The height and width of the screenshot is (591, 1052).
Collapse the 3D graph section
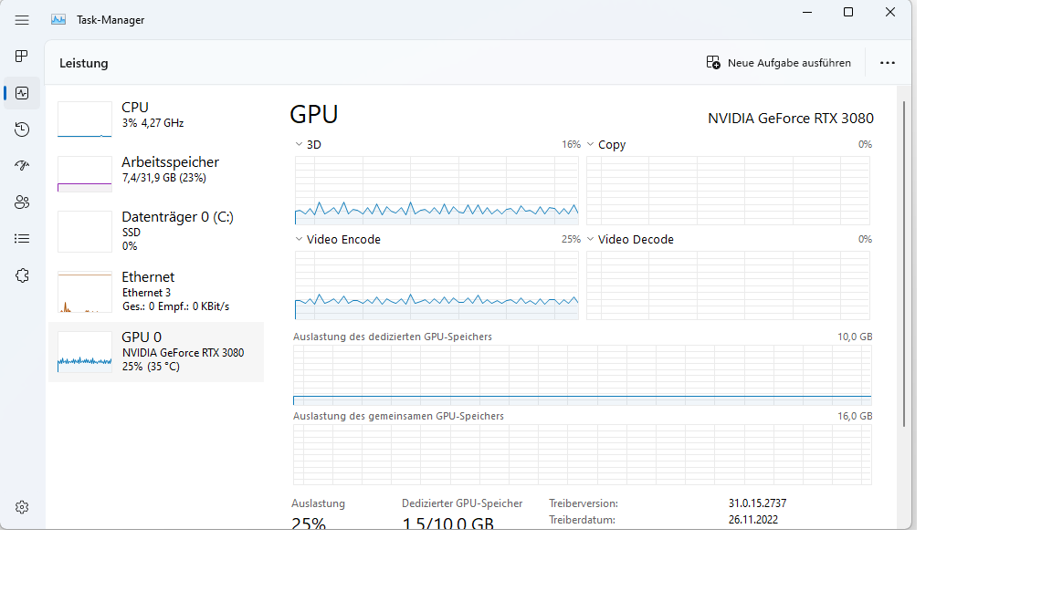pos(298,144)
